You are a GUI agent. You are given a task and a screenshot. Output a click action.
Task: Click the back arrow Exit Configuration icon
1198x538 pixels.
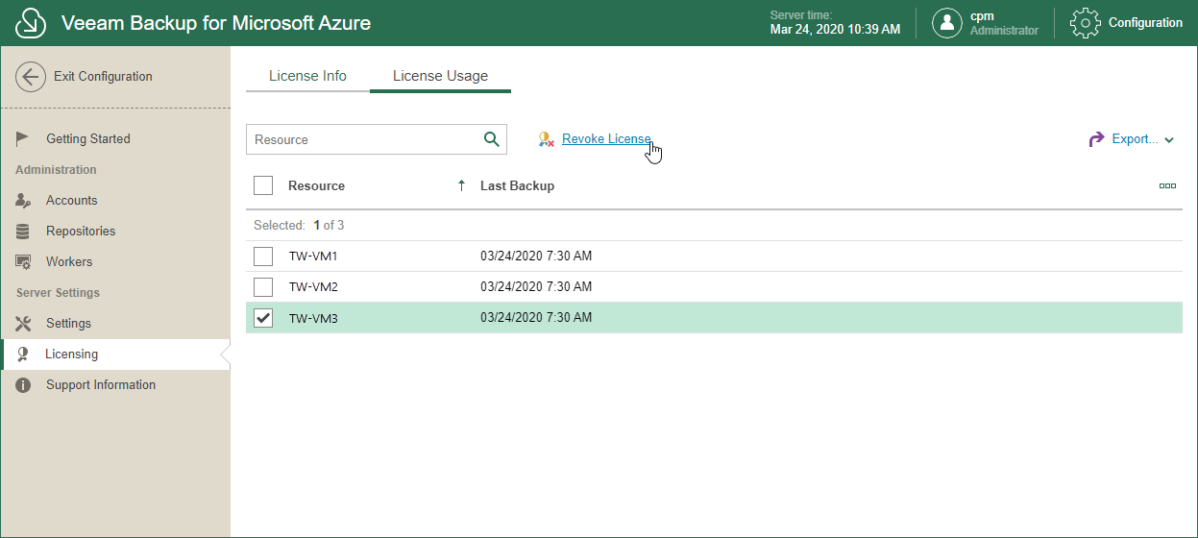(x=31, y=77)
